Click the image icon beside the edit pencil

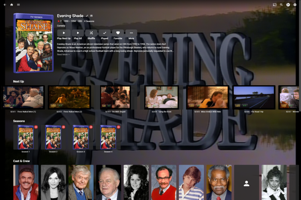click(92, 16)
